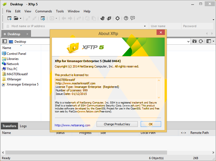Select This PC in file list
Image resolution: width=216 pixels, height=161 pixels.
click(x=10, y=69)
